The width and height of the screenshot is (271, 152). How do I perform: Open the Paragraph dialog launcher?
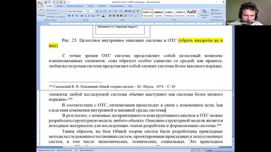pos(138,20)
